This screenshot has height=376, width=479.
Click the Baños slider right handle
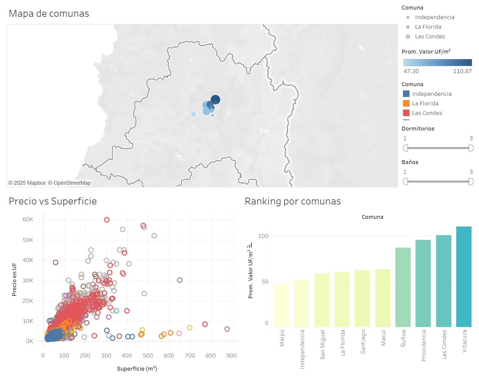(471, 181)
